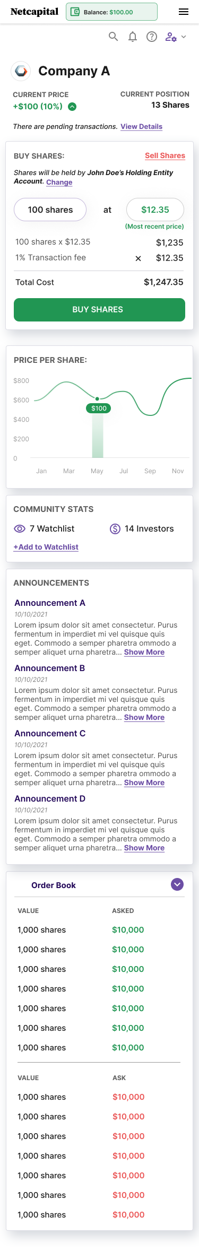Click +Add to Watchlist link
Viewport: 199px width, 1252px height.
point(46,547)
